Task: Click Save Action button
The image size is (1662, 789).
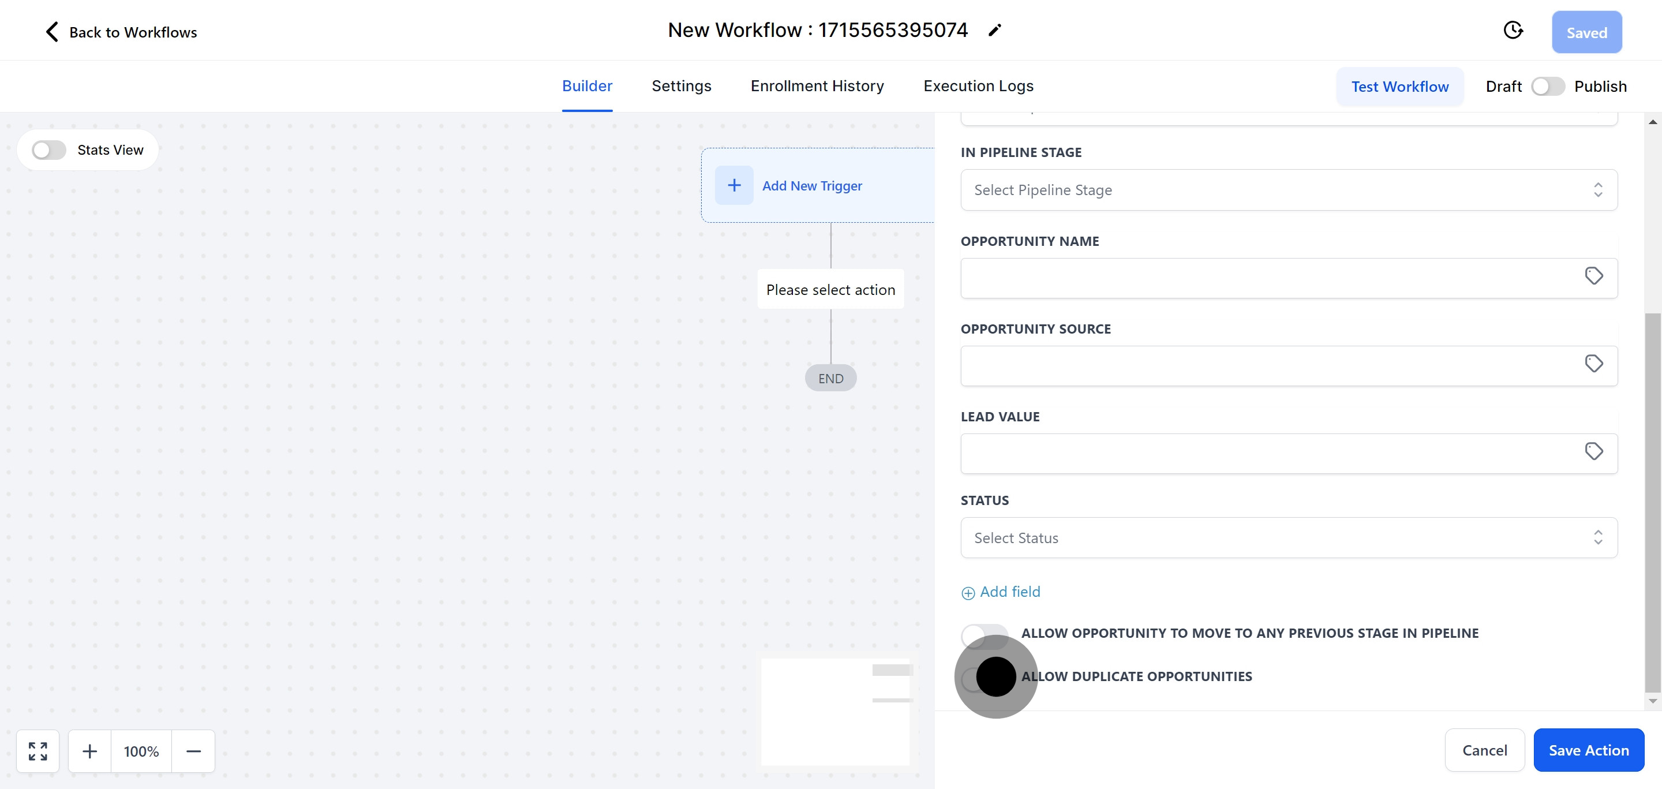Action: 1588,750
